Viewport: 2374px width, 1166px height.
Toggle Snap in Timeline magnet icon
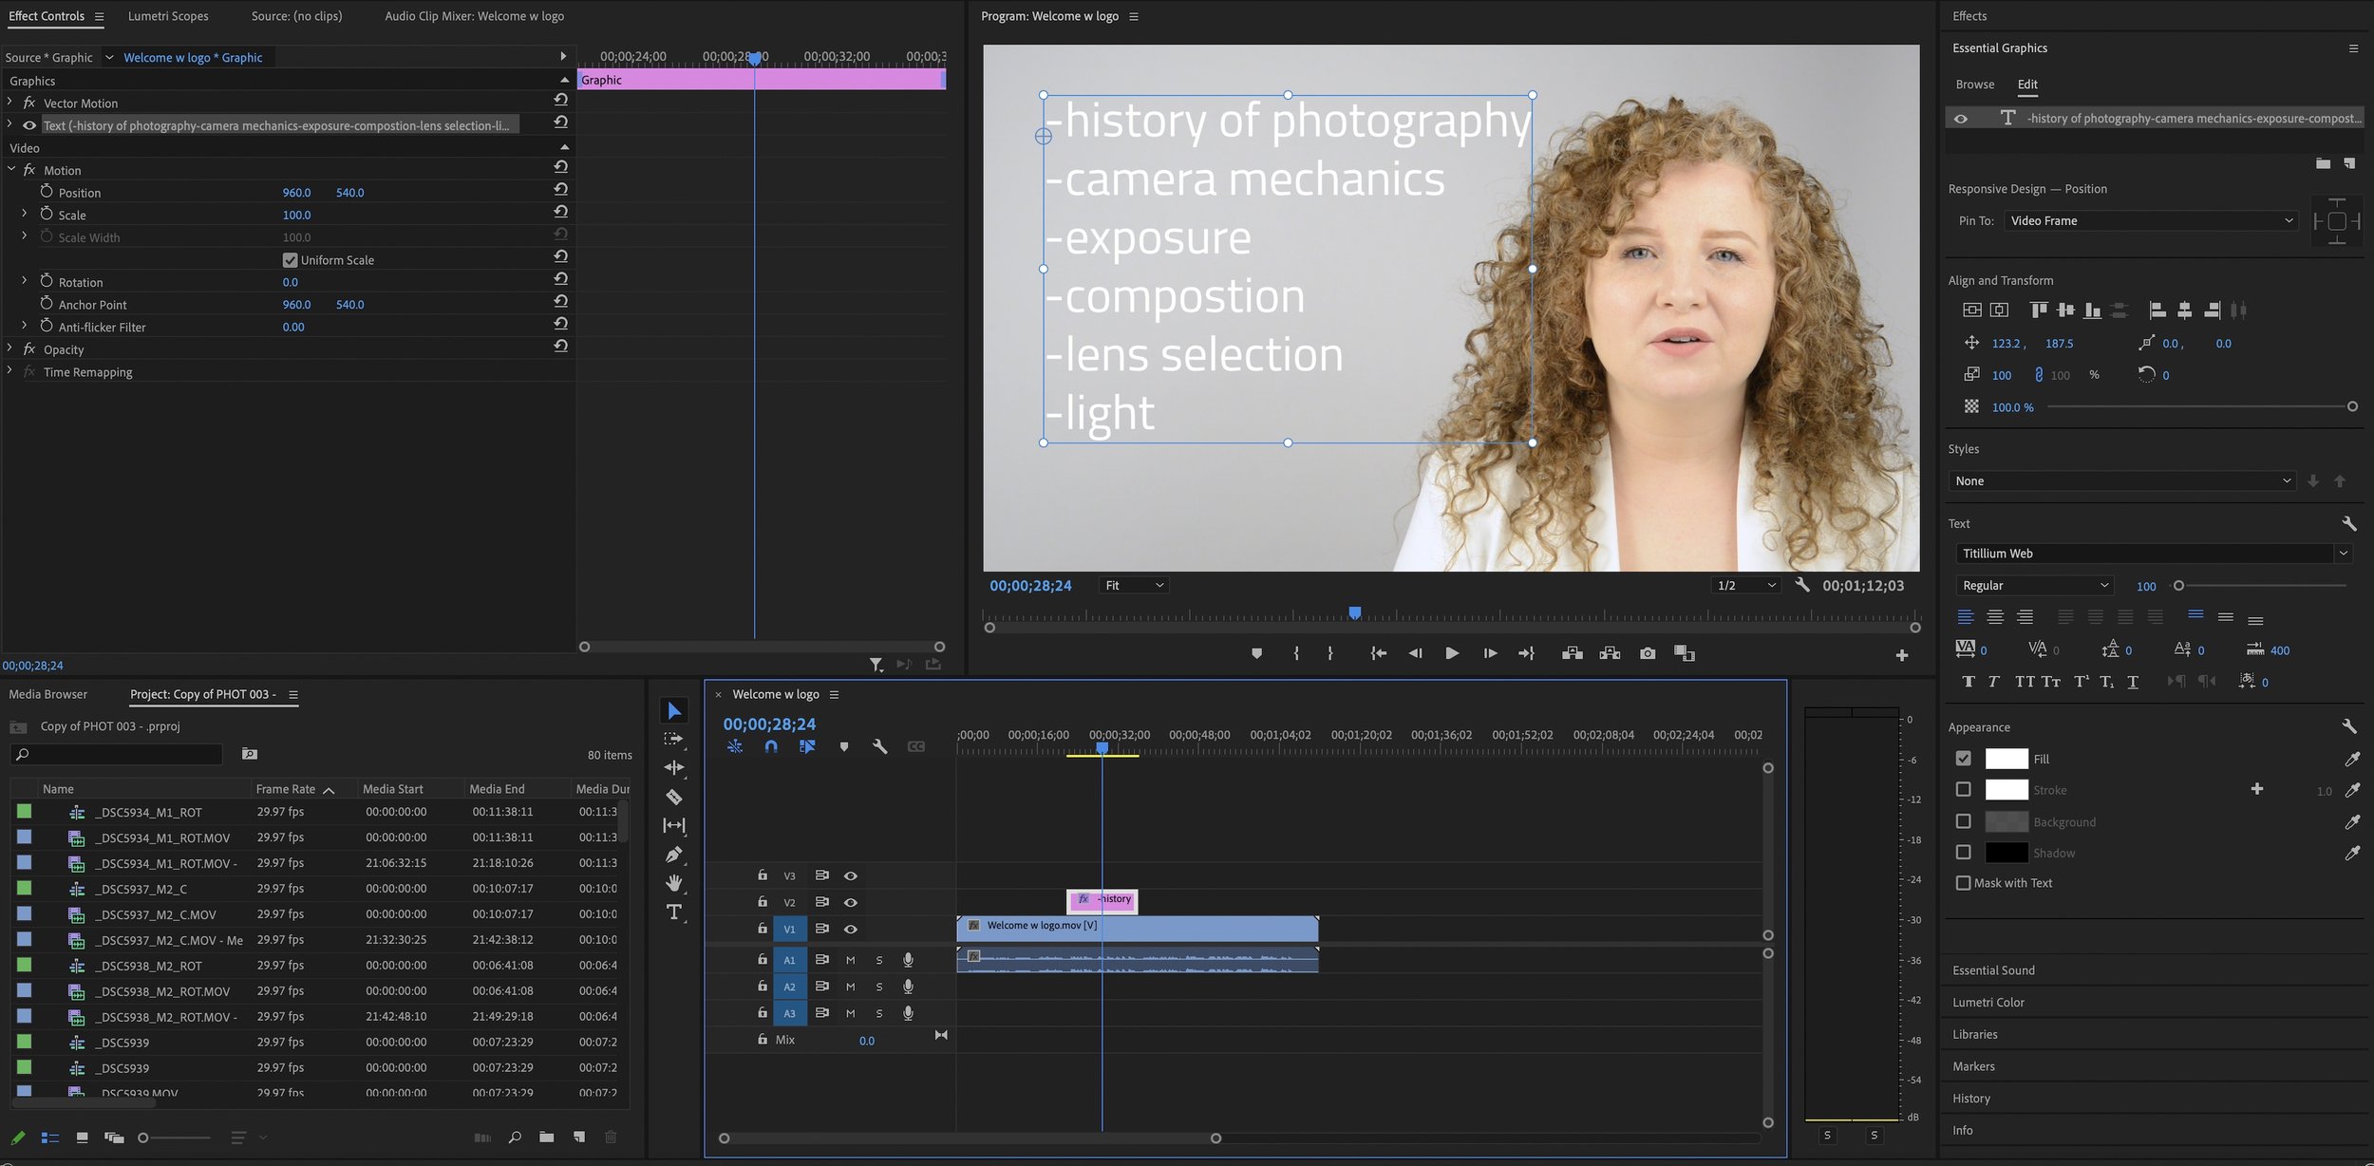[770, 747]
